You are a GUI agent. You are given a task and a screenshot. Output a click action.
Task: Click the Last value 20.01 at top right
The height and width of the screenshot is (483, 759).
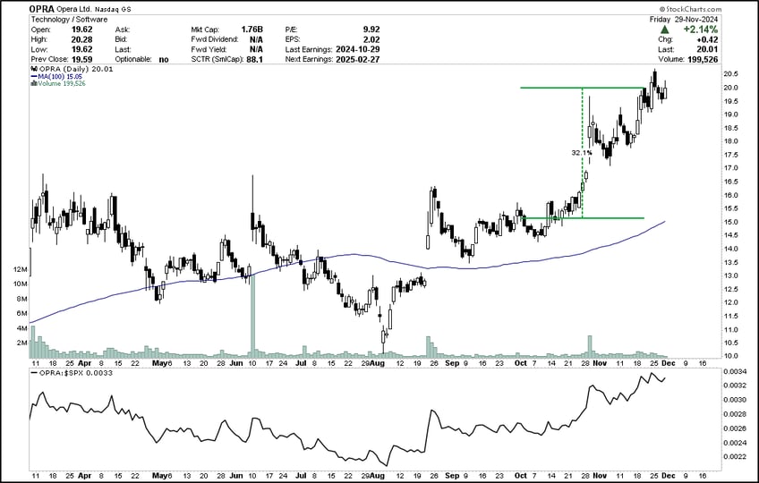(x=709, y=49)
